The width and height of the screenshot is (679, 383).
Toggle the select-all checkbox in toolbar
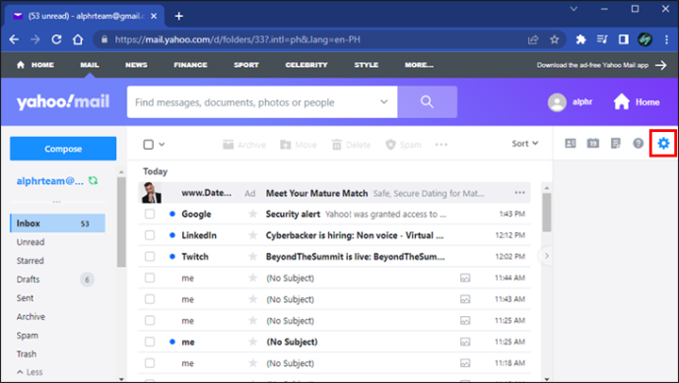point(148,144)
